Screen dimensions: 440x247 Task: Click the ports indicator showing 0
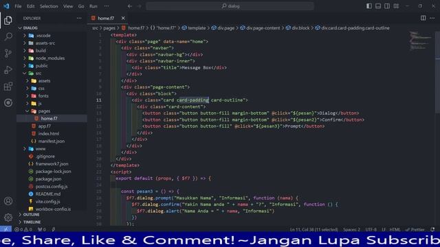pos(41,229)
